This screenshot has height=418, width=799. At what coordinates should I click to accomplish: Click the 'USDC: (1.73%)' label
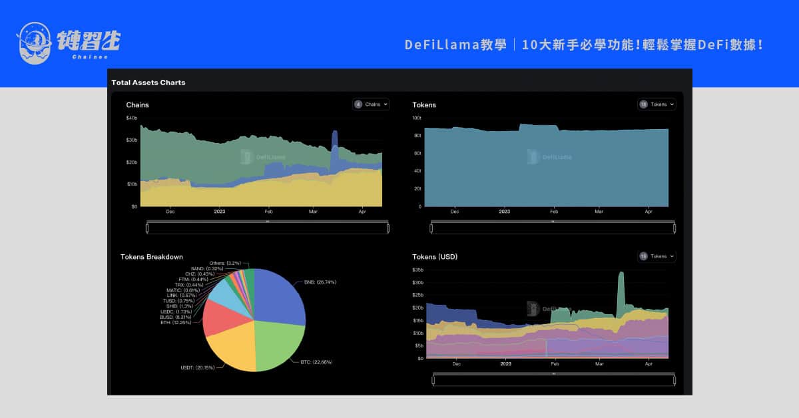pos(176,312)
